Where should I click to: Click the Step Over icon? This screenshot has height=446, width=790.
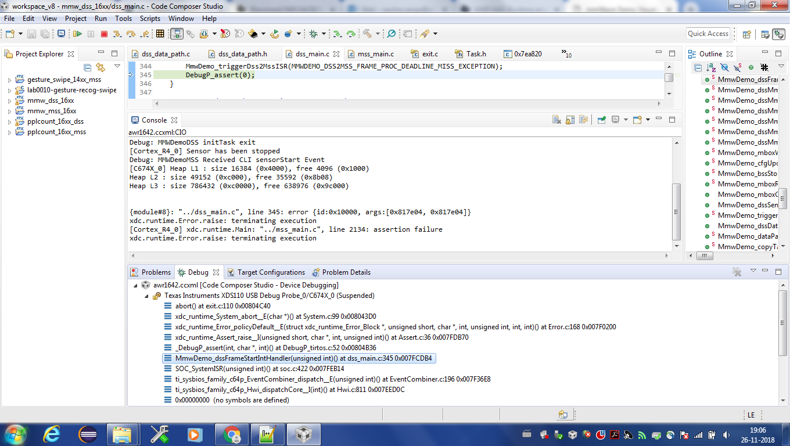(131, 34)
